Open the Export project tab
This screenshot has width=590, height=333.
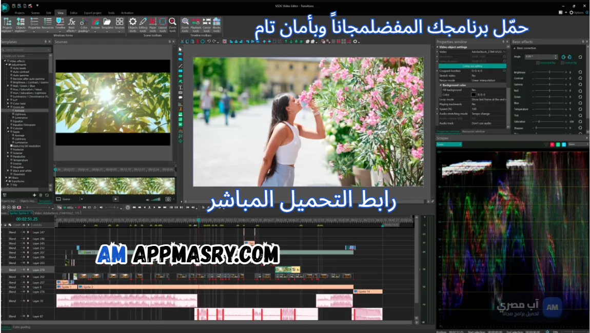(93, 13)
